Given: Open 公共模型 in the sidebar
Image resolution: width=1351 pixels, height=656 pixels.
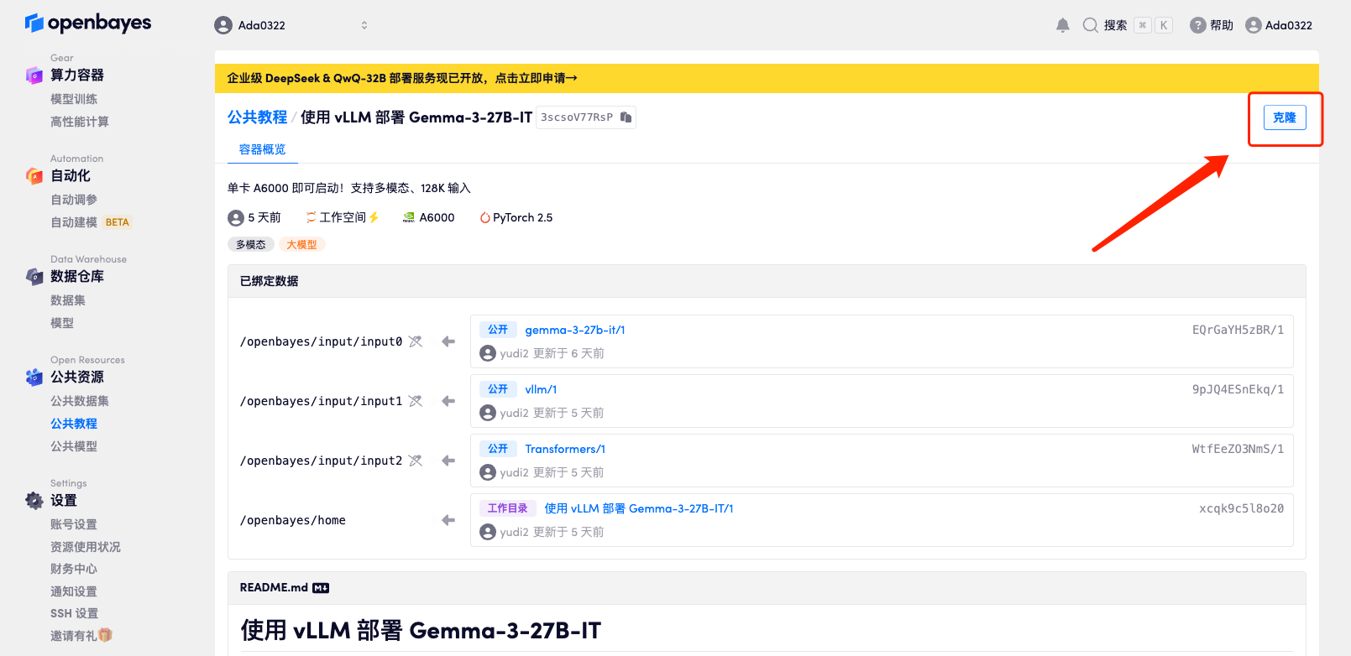Looking at the screenshot, I should pos(74,446).
